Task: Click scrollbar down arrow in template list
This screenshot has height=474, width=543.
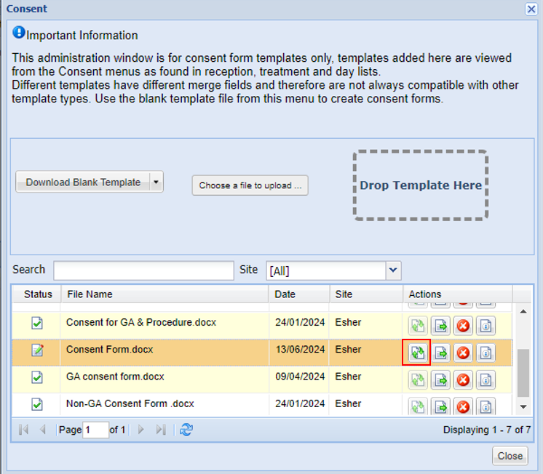Action: point(523,407)
